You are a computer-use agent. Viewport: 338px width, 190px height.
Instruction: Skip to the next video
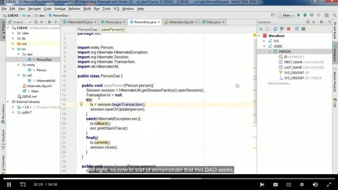[x=262, y=185]
